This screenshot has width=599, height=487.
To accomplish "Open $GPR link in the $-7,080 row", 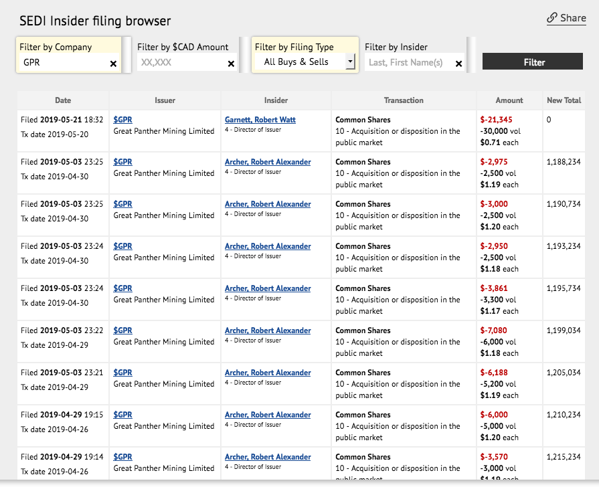I will tap(122, 330).
